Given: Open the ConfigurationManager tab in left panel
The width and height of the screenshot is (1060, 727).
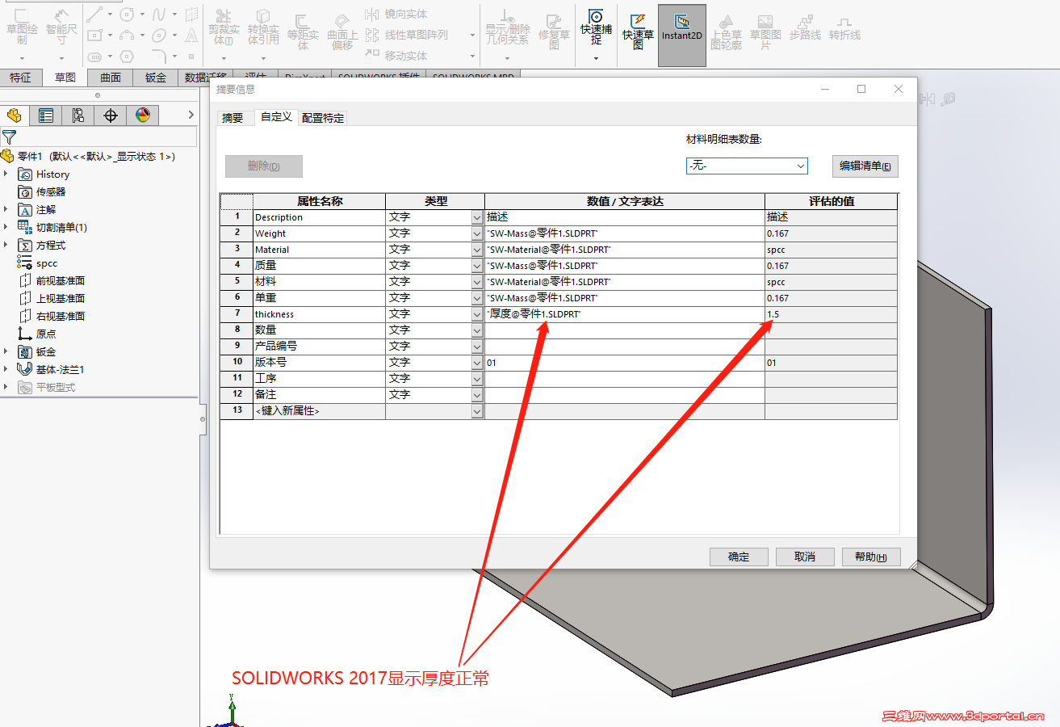Looking at the screenshot, I should (78, 116).
